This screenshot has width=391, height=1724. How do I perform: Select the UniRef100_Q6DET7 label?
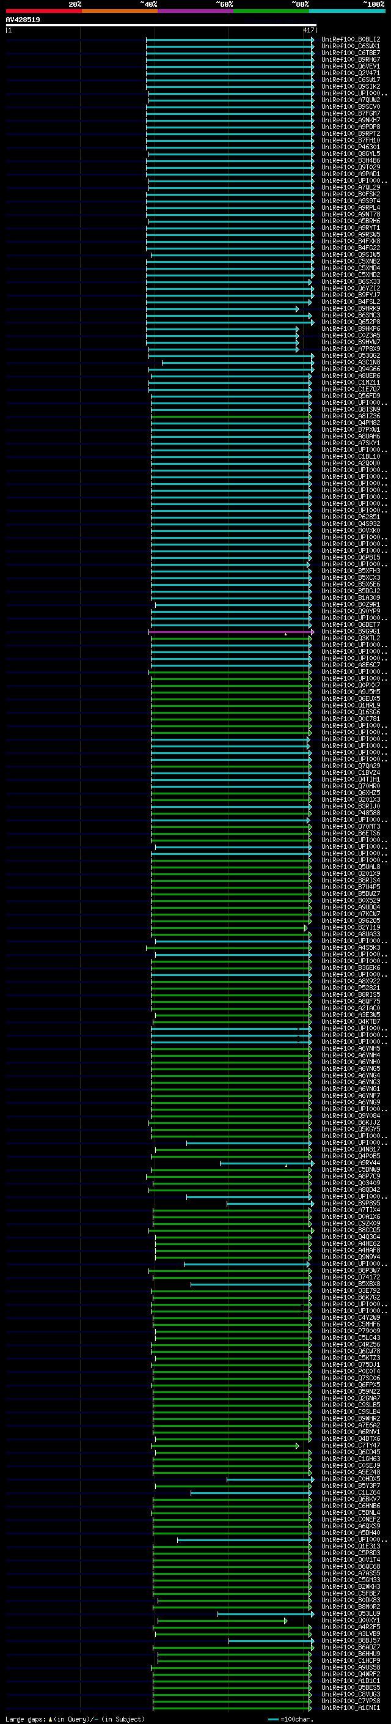click(351, 625)
